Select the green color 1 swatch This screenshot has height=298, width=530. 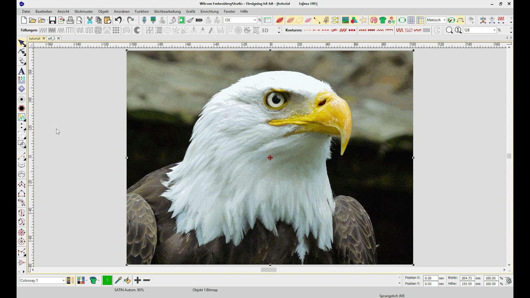pyautogui.click(x=107, y=280)
